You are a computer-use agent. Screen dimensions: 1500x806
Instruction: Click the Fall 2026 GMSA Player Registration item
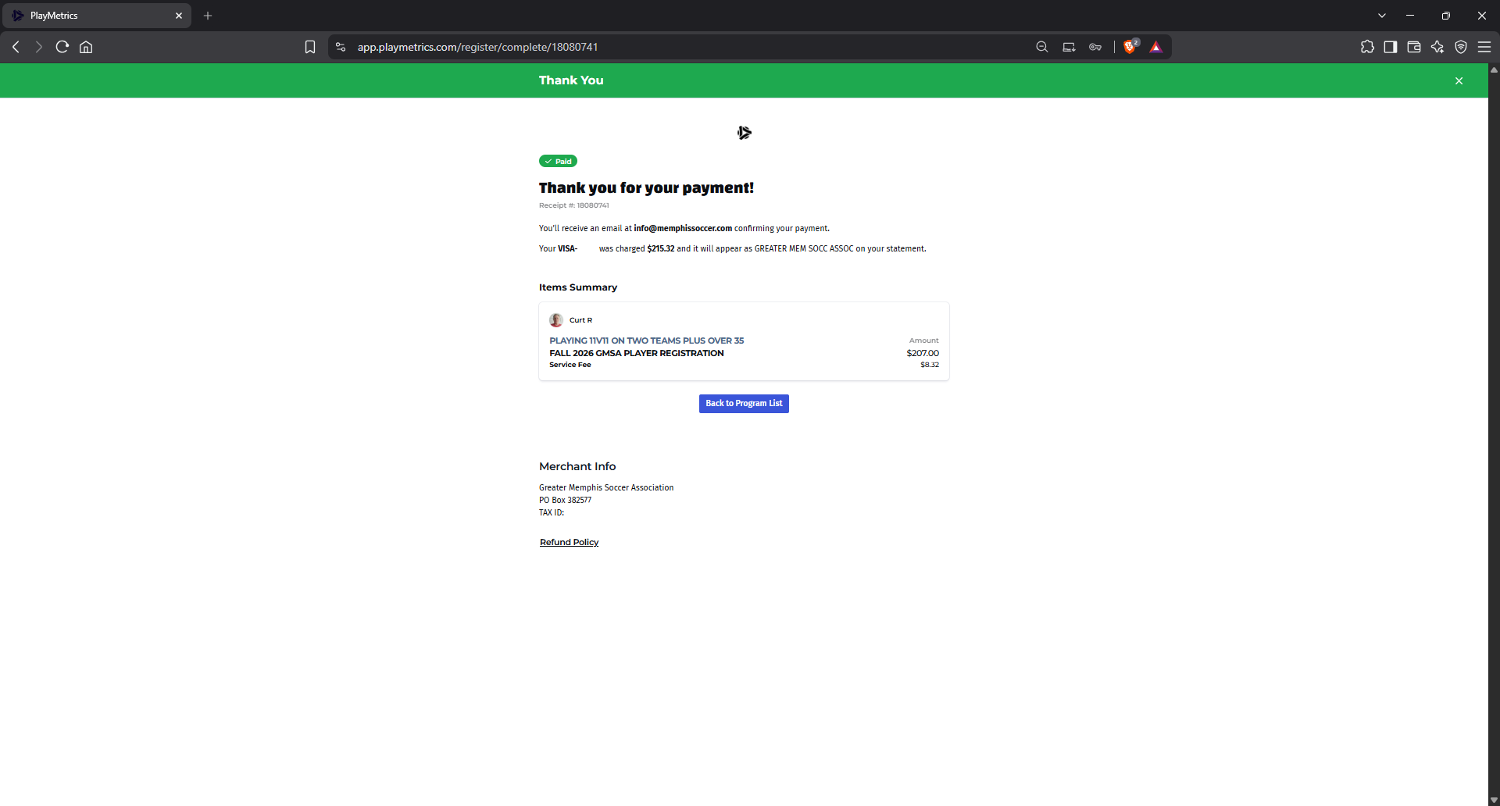[637, 353]
